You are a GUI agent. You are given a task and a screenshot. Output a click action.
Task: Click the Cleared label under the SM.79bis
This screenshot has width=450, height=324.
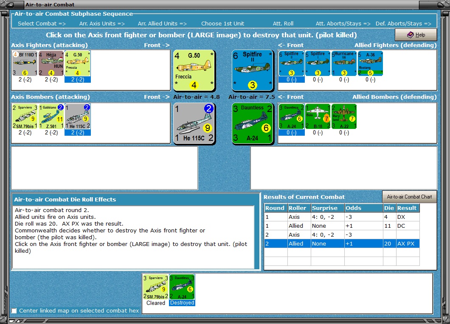click(155, 303)
